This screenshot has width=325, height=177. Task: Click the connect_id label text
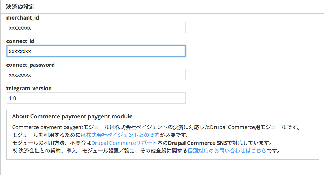(20, 41)
